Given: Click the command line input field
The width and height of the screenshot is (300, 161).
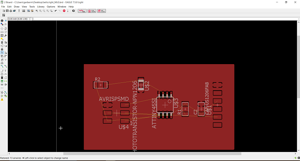Looking at the screenshot, I should 164,19.
